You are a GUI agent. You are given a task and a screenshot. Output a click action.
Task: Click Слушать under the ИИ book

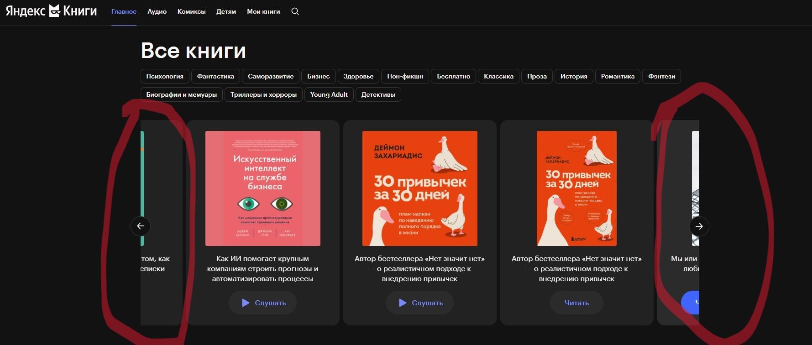(x=263, y=303)
